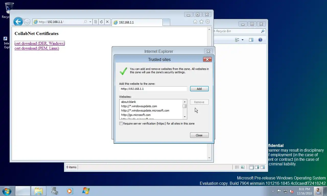Screen dimensions: 327x196
Task: Close the Trusted sites dialog with Close button
Action: pos(199,135)
